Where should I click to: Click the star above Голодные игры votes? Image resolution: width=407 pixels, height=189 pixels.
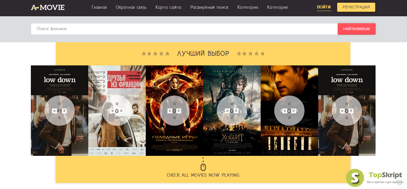coord(174,104)
